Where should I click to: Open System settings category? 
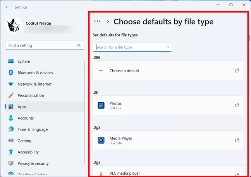(24, 61)
